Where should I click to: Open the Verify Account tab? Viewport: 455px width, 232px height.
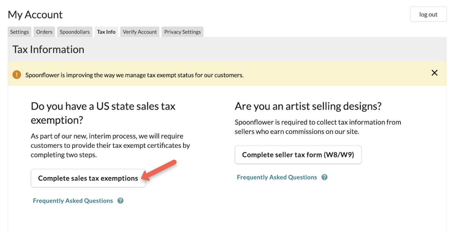[x=140, y=32]
